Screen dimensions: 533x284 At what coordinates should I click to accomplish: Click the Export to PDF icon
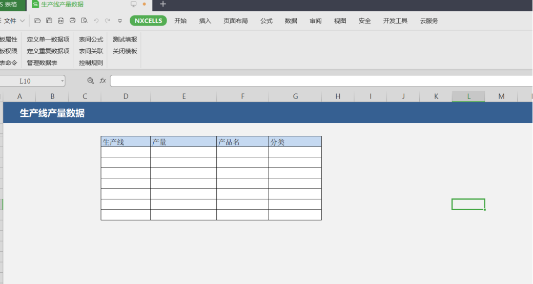(61, 21)
